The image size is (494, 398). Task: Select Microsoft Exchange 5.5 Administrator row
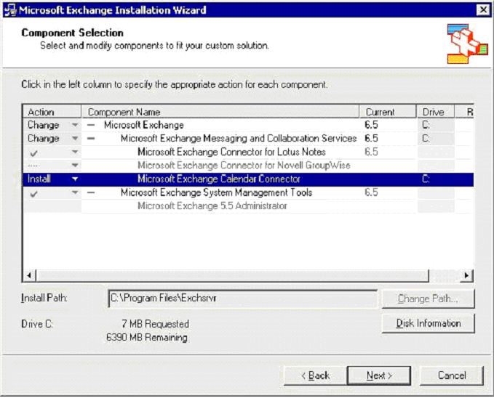tap(212, 206)
